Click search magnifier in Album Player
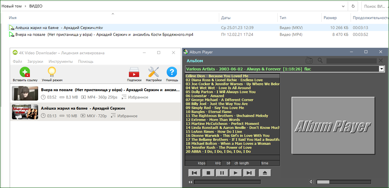This screenshot has width=389, height=188. point(320,60)
